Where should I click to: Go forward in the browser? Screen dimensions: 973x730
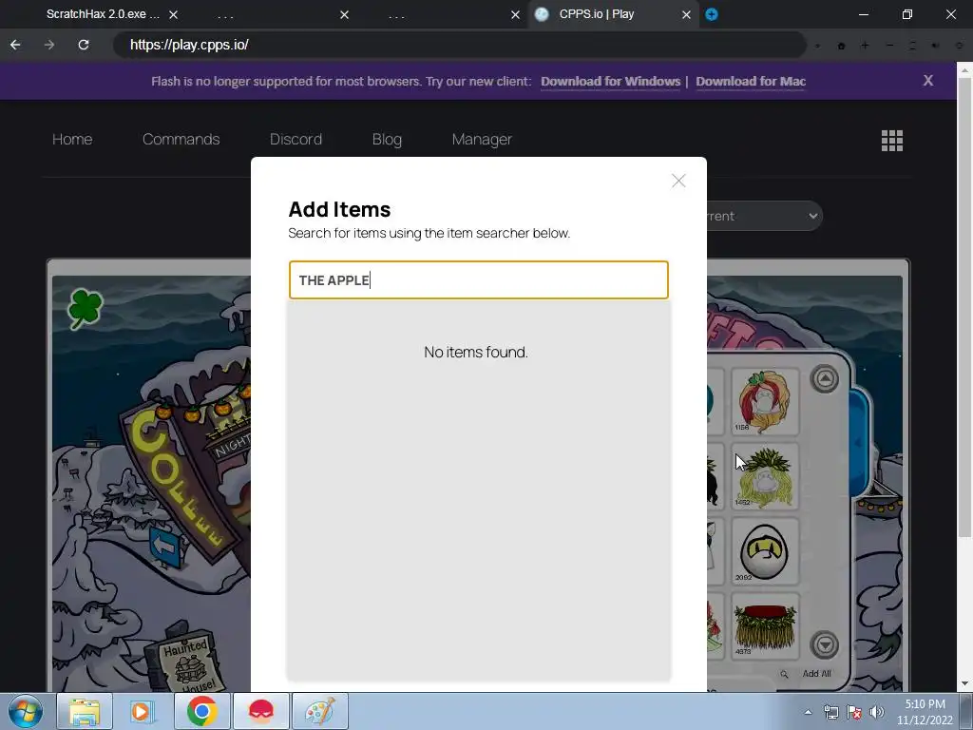pyautogui.click(x=49, y=45)
